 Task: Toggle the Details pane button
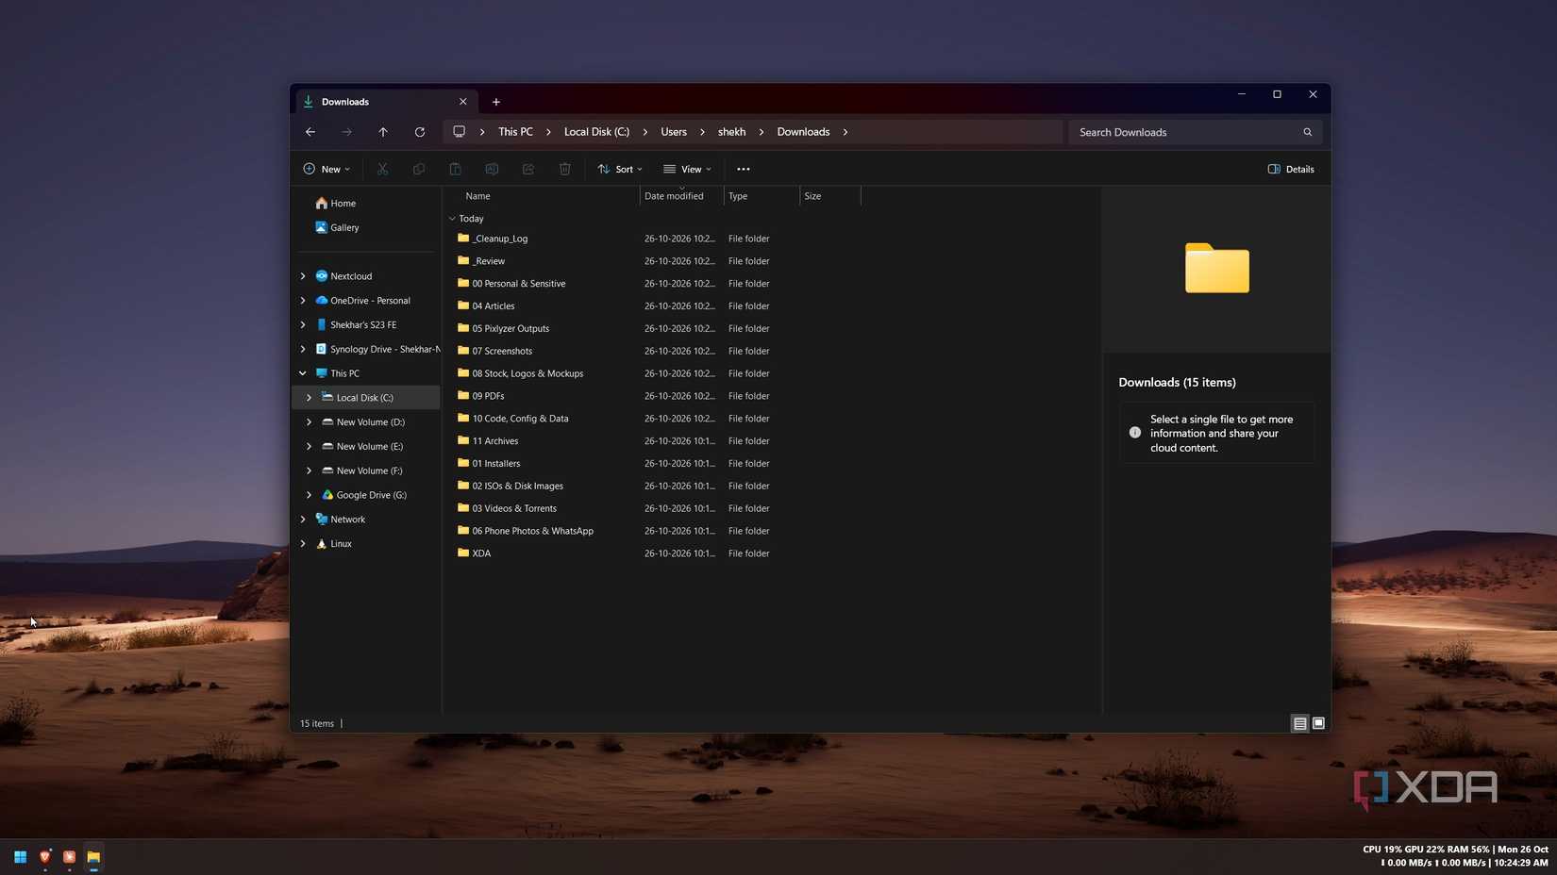1291,169
